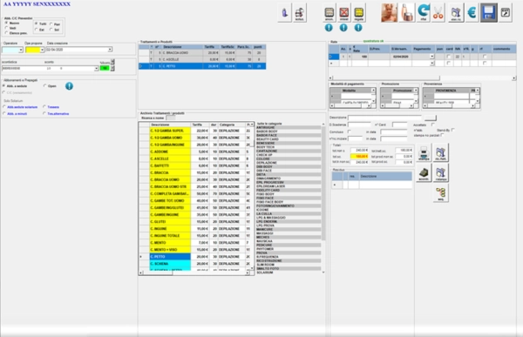Click the blue curved arrow refresh icon
This screenshot has width=523, height=337.
tap(424, 13)
